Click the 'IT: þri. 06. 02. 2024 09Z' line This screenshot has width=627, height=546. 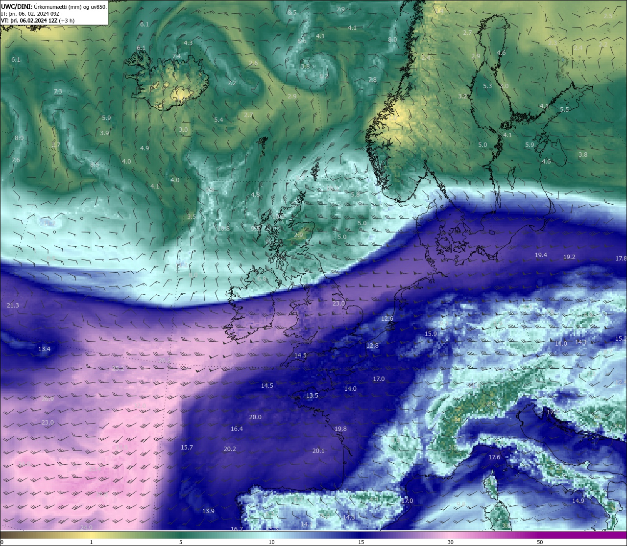pyautogui.click(x=30, y=14)
